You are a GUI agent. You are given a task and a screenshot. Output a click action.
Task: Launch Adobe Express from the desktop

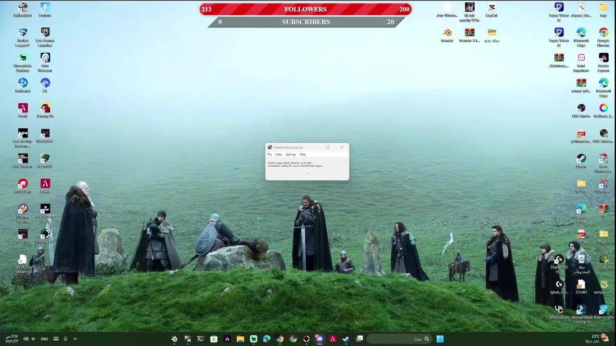click(x=603, y=62)
